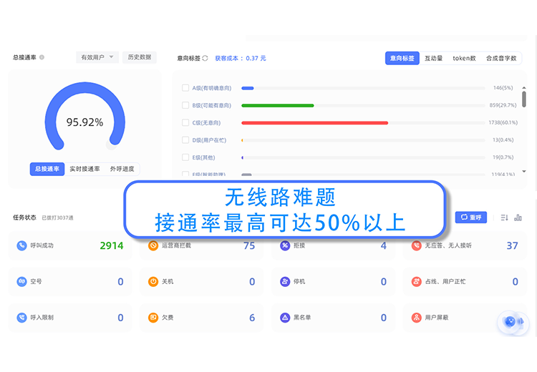Click the 关机 power icon
Viewport: 537px width, 372px height.
153,282
